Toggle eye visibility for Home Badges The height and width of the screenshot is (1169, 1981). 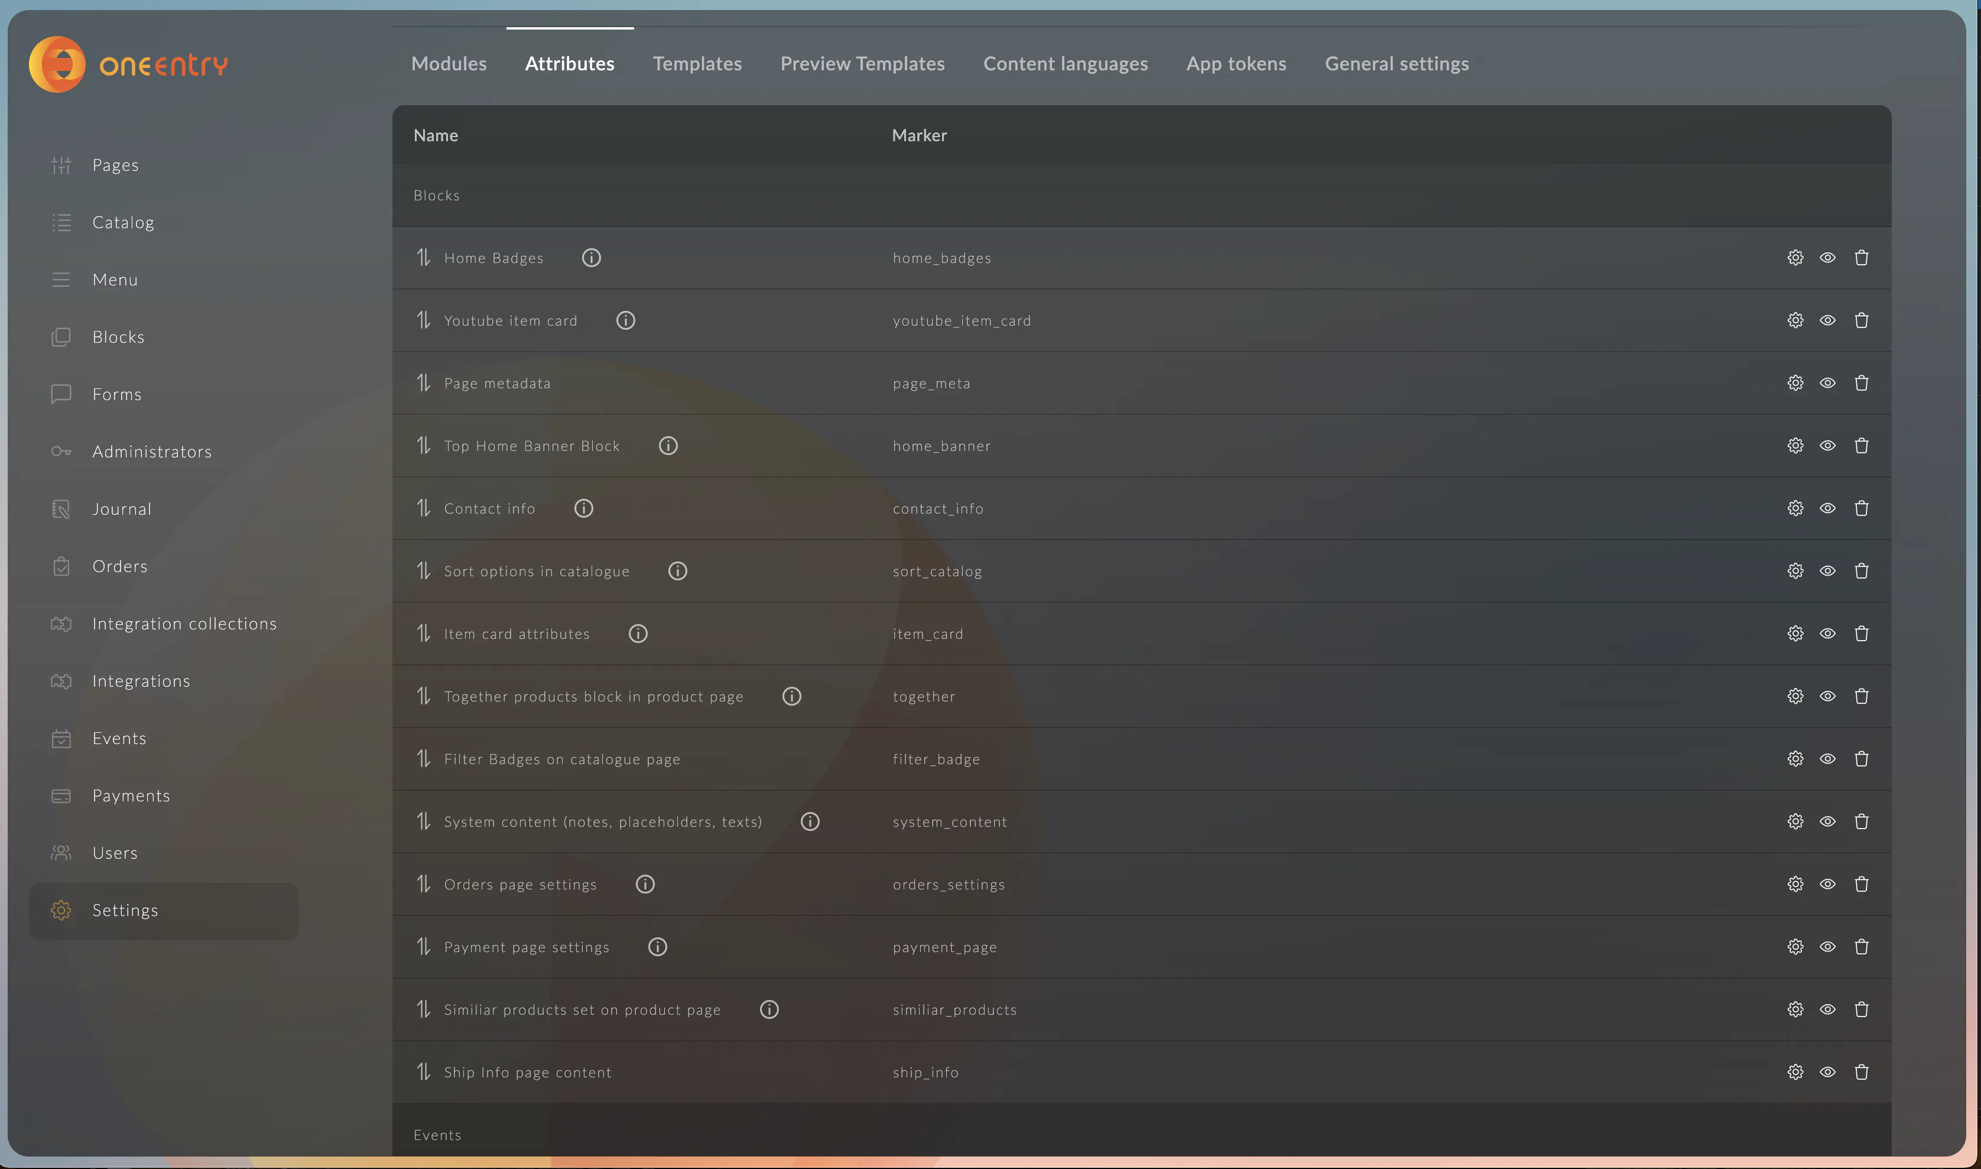click(x=1827, y=258)
